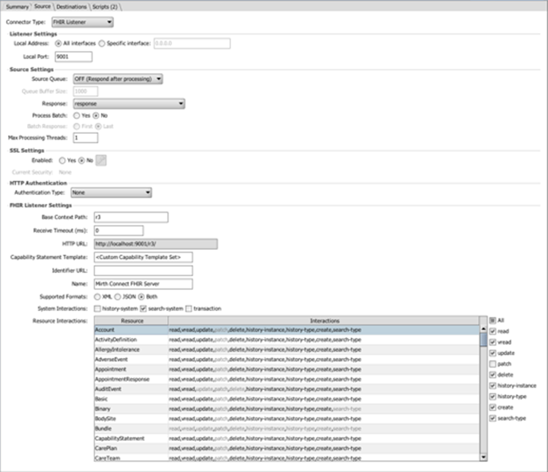Switch to the Summary tab
Image resolution: width=548 pixels, height=472 pixels.
click(x=17, y=7)
